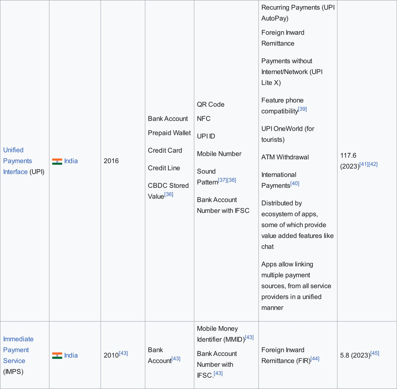Click the 'Credit Card' text
The width and height of the screenshot is (397, 389).
pyautogui.click(x=165, y=151)
